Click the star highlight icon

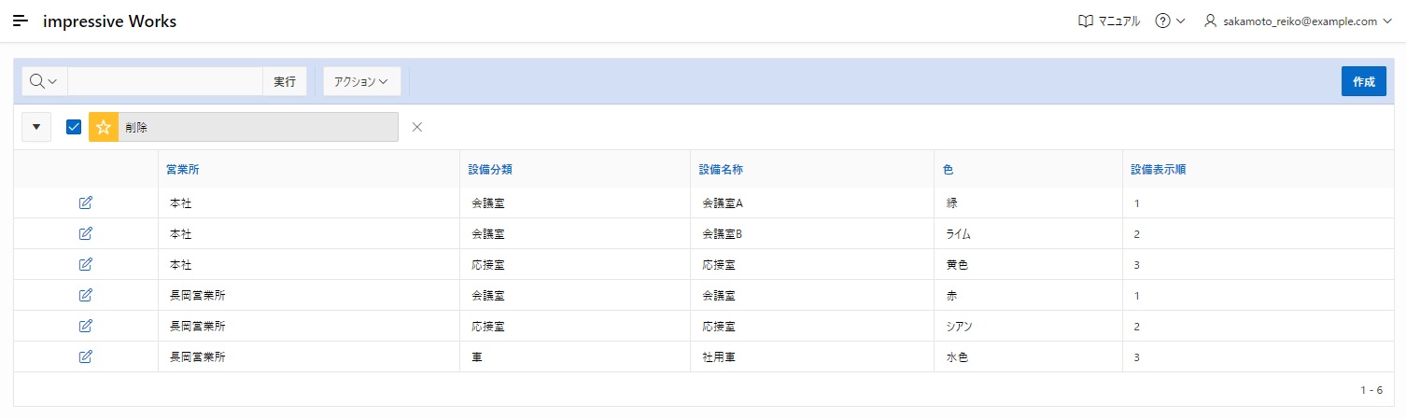pyautogui.click(x=104, y=127)
